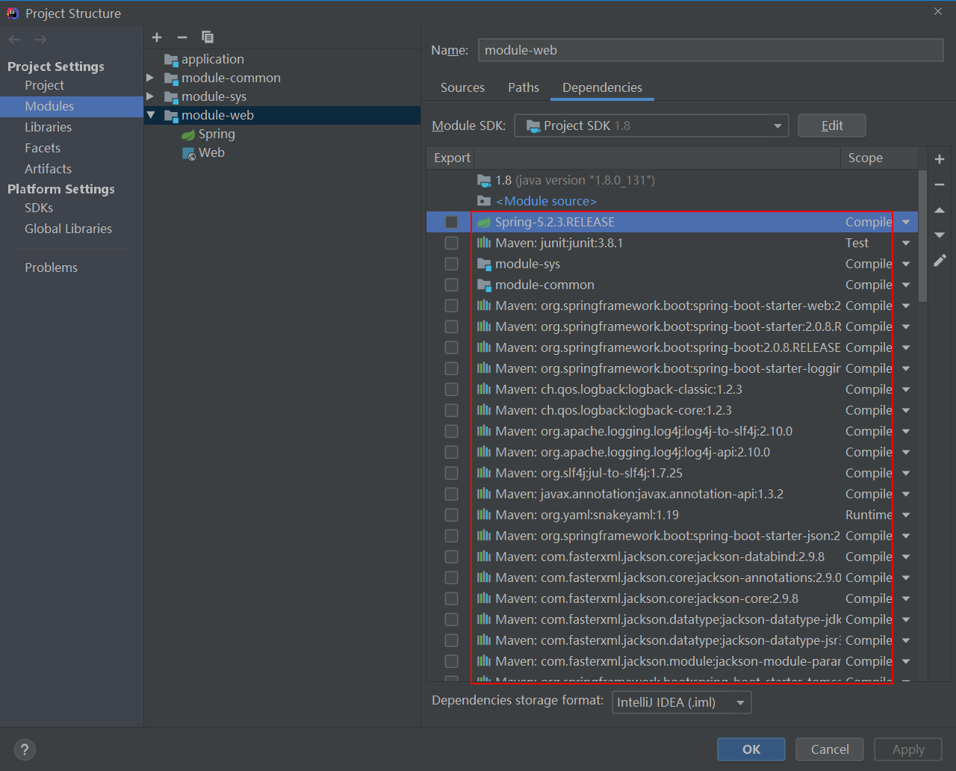Image resolution: width=956 pixels, height=771 pixels.
Task: Open scope dropdown for Spring-5.2.3.RELEASE
Action: pos(906,222)
